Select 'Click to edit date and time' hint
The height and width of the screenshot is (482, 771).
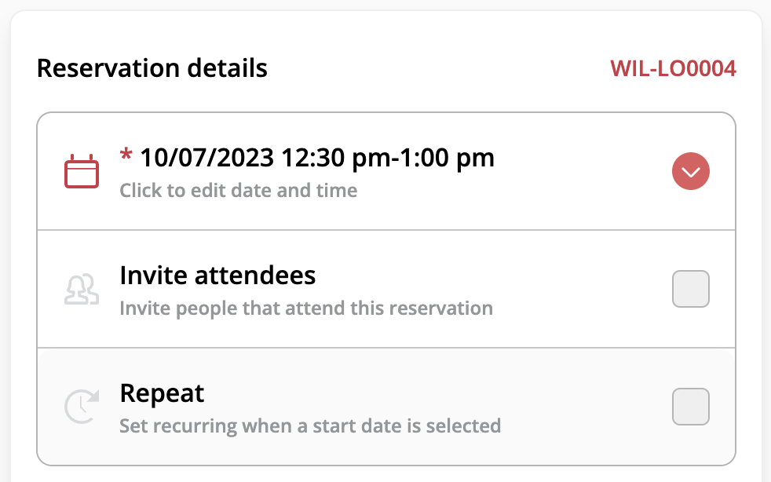click(x=239, y=190)
